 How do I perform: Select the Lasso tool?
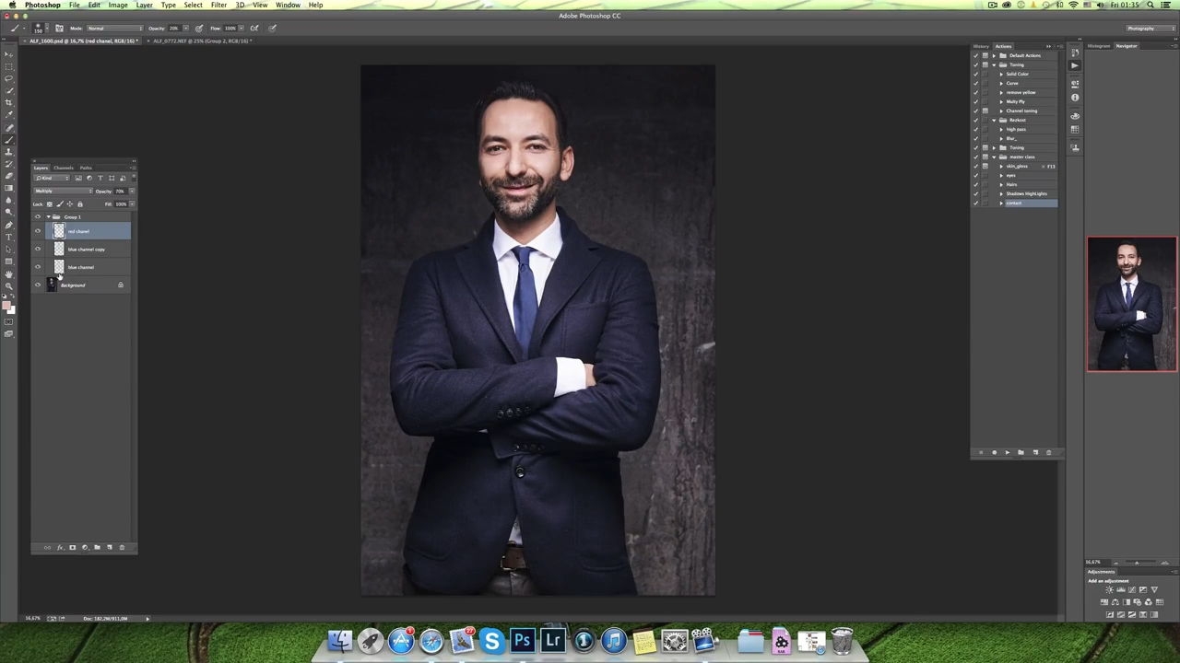[9, 78]
